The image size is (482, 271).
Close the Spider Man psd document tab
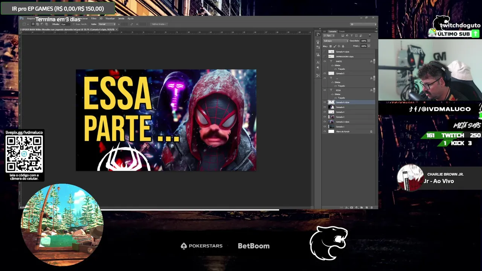click(116, 29)
